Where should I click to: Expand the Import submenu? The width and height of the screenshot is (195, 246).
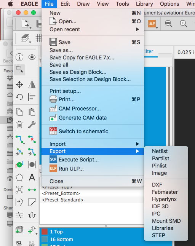coord(93,144)
